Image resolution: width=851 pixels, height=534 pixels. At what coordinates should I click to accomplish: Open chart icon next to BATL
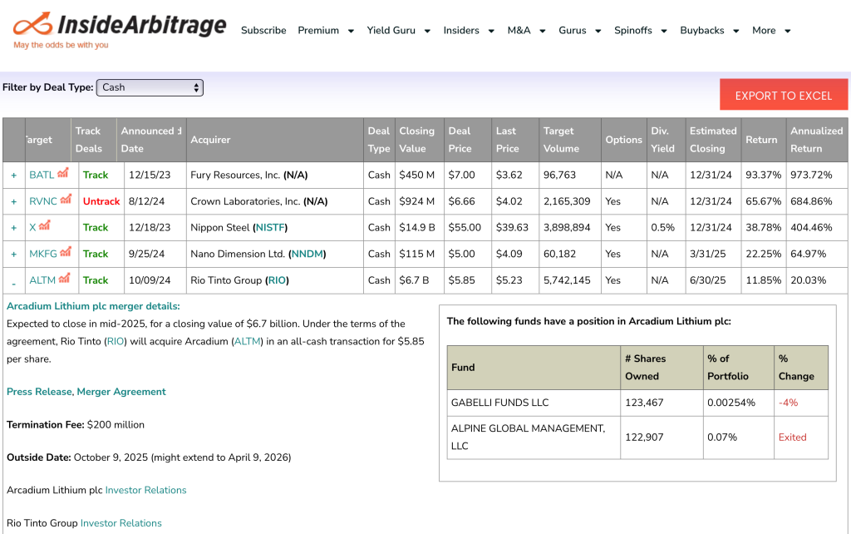point(63,173)
